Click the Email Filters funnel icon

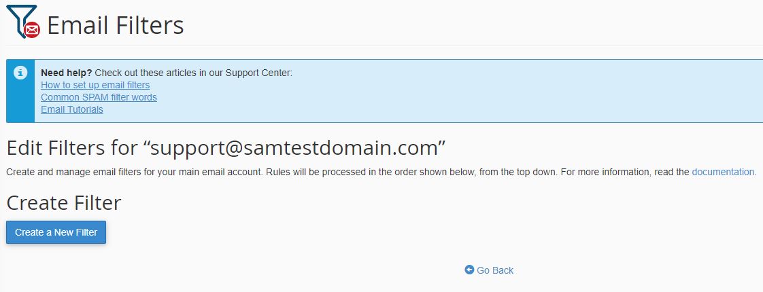click(18, 18)
